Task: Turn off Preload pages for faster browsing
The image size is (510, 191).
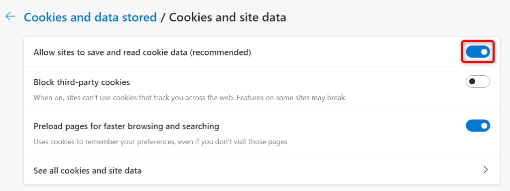Action: [x=478, y=126]
